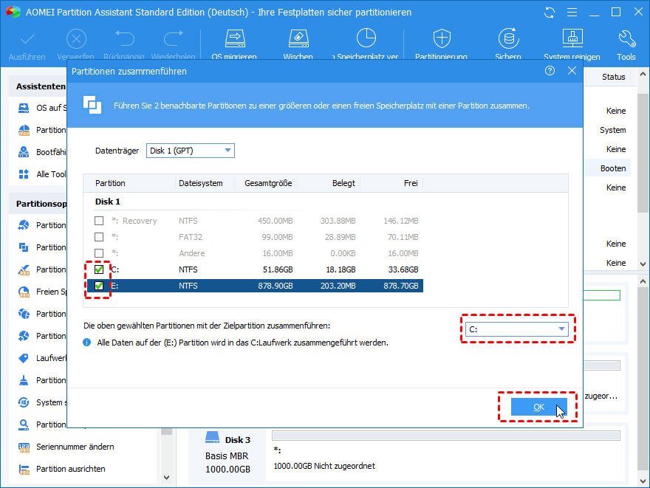Click the Gesamtgröße column header
This screenshot has width=650, height=488.
tap(268, 183)
